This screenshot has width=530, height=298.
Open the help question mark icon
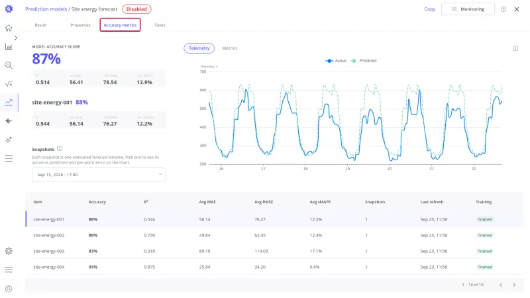503,9
